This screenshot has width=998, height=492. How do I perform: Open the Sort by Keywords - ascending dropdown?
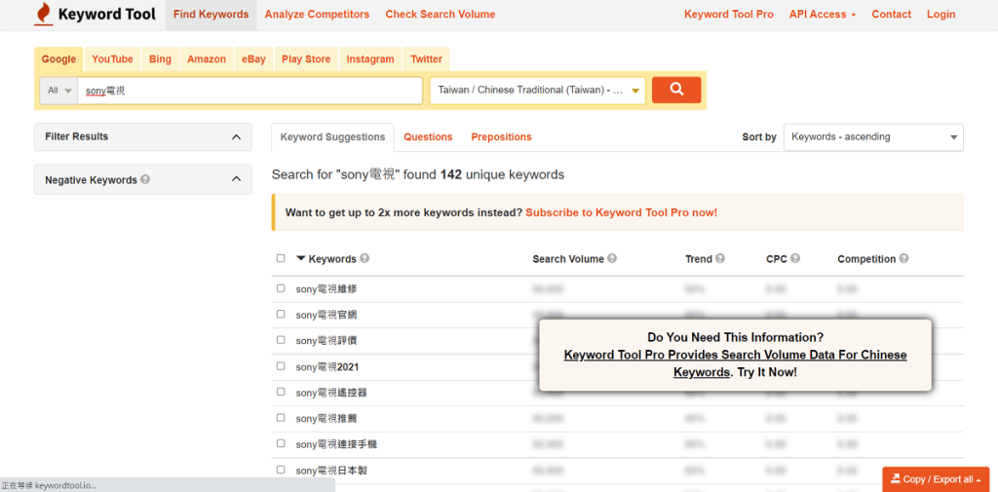click(x=873, y=136)
